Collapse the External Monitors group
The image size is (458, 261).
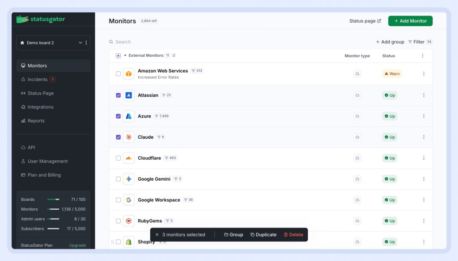point(125,55)
